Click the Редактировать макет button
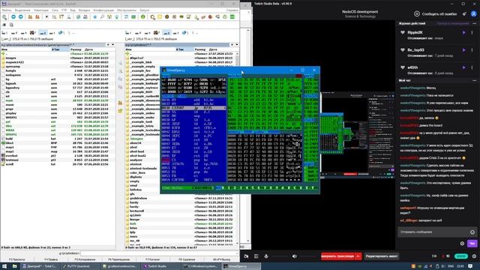480x270 pixels. 382,256
